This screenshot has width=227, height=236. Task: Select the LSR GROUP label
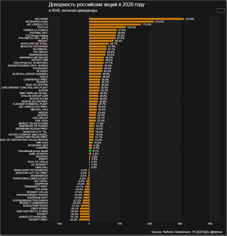[x=40, y=118]
